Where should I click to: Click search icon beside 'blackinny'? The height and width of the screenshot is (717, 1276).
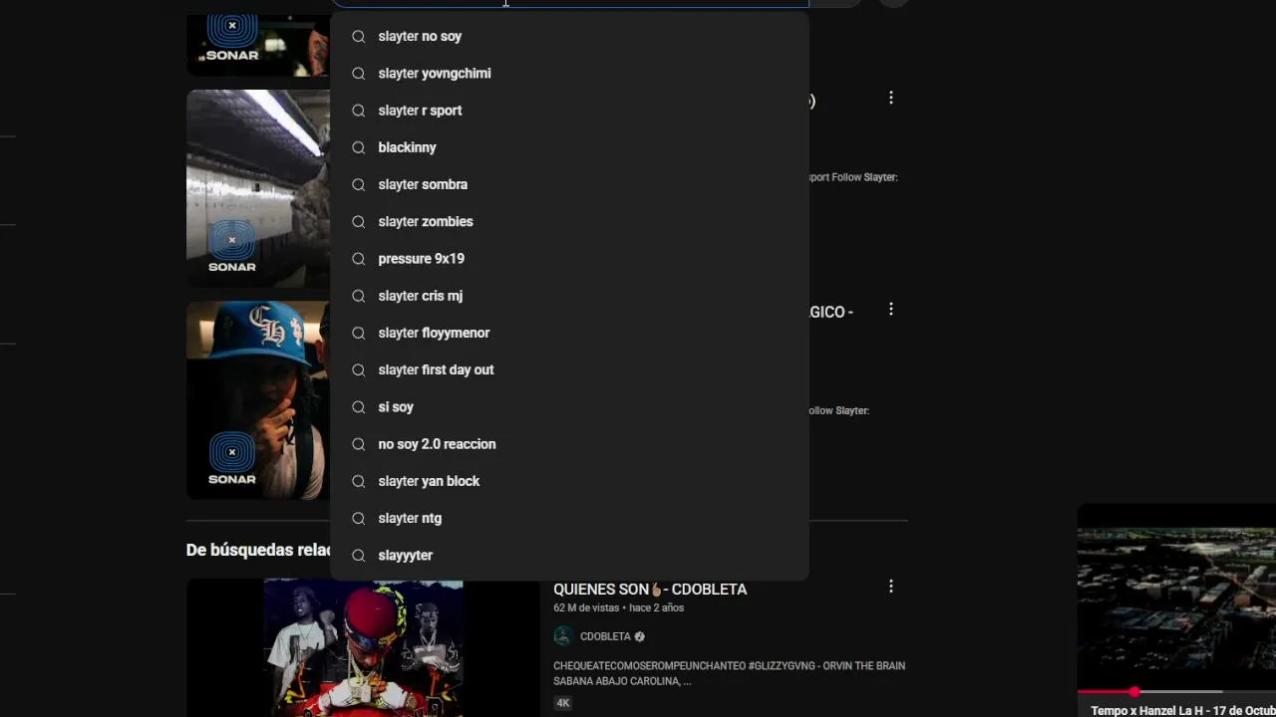pos(359,147)
